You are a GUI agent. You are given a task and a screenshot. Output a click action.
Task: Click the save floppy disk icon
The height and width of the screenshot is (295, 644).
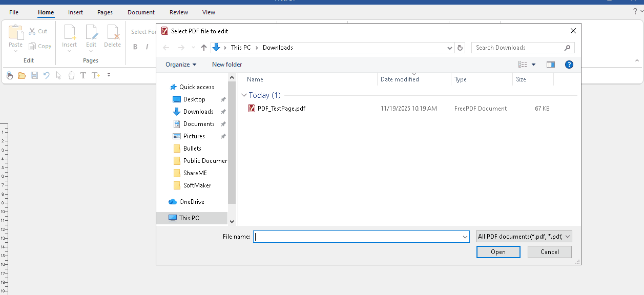point(34,75)
